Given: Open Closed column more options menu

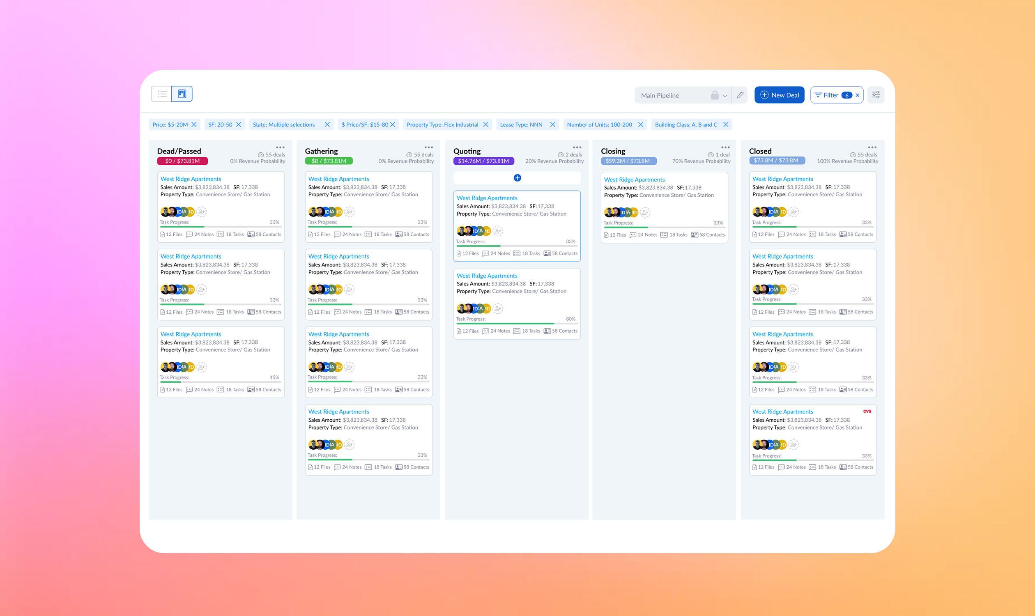Looking at the screenshot, I should click(872, 147).
